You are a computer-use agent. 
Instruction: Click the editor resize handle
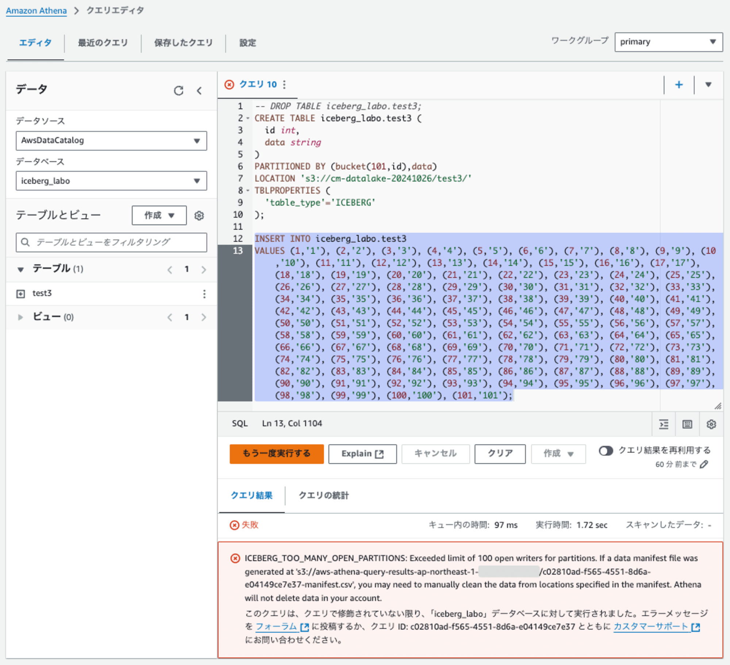pyautogui.click(x=718, y=406)
